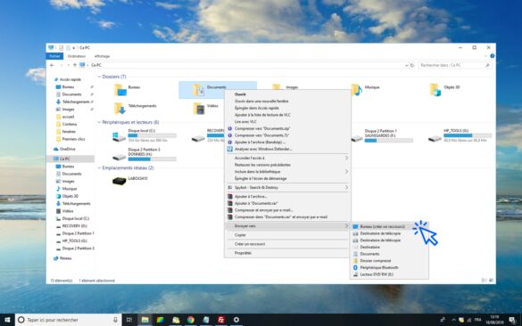This screenshot has width=522, height=326.
Task: Choose Épingler à l'écran de démarrage
Action: tap(261, 178)
